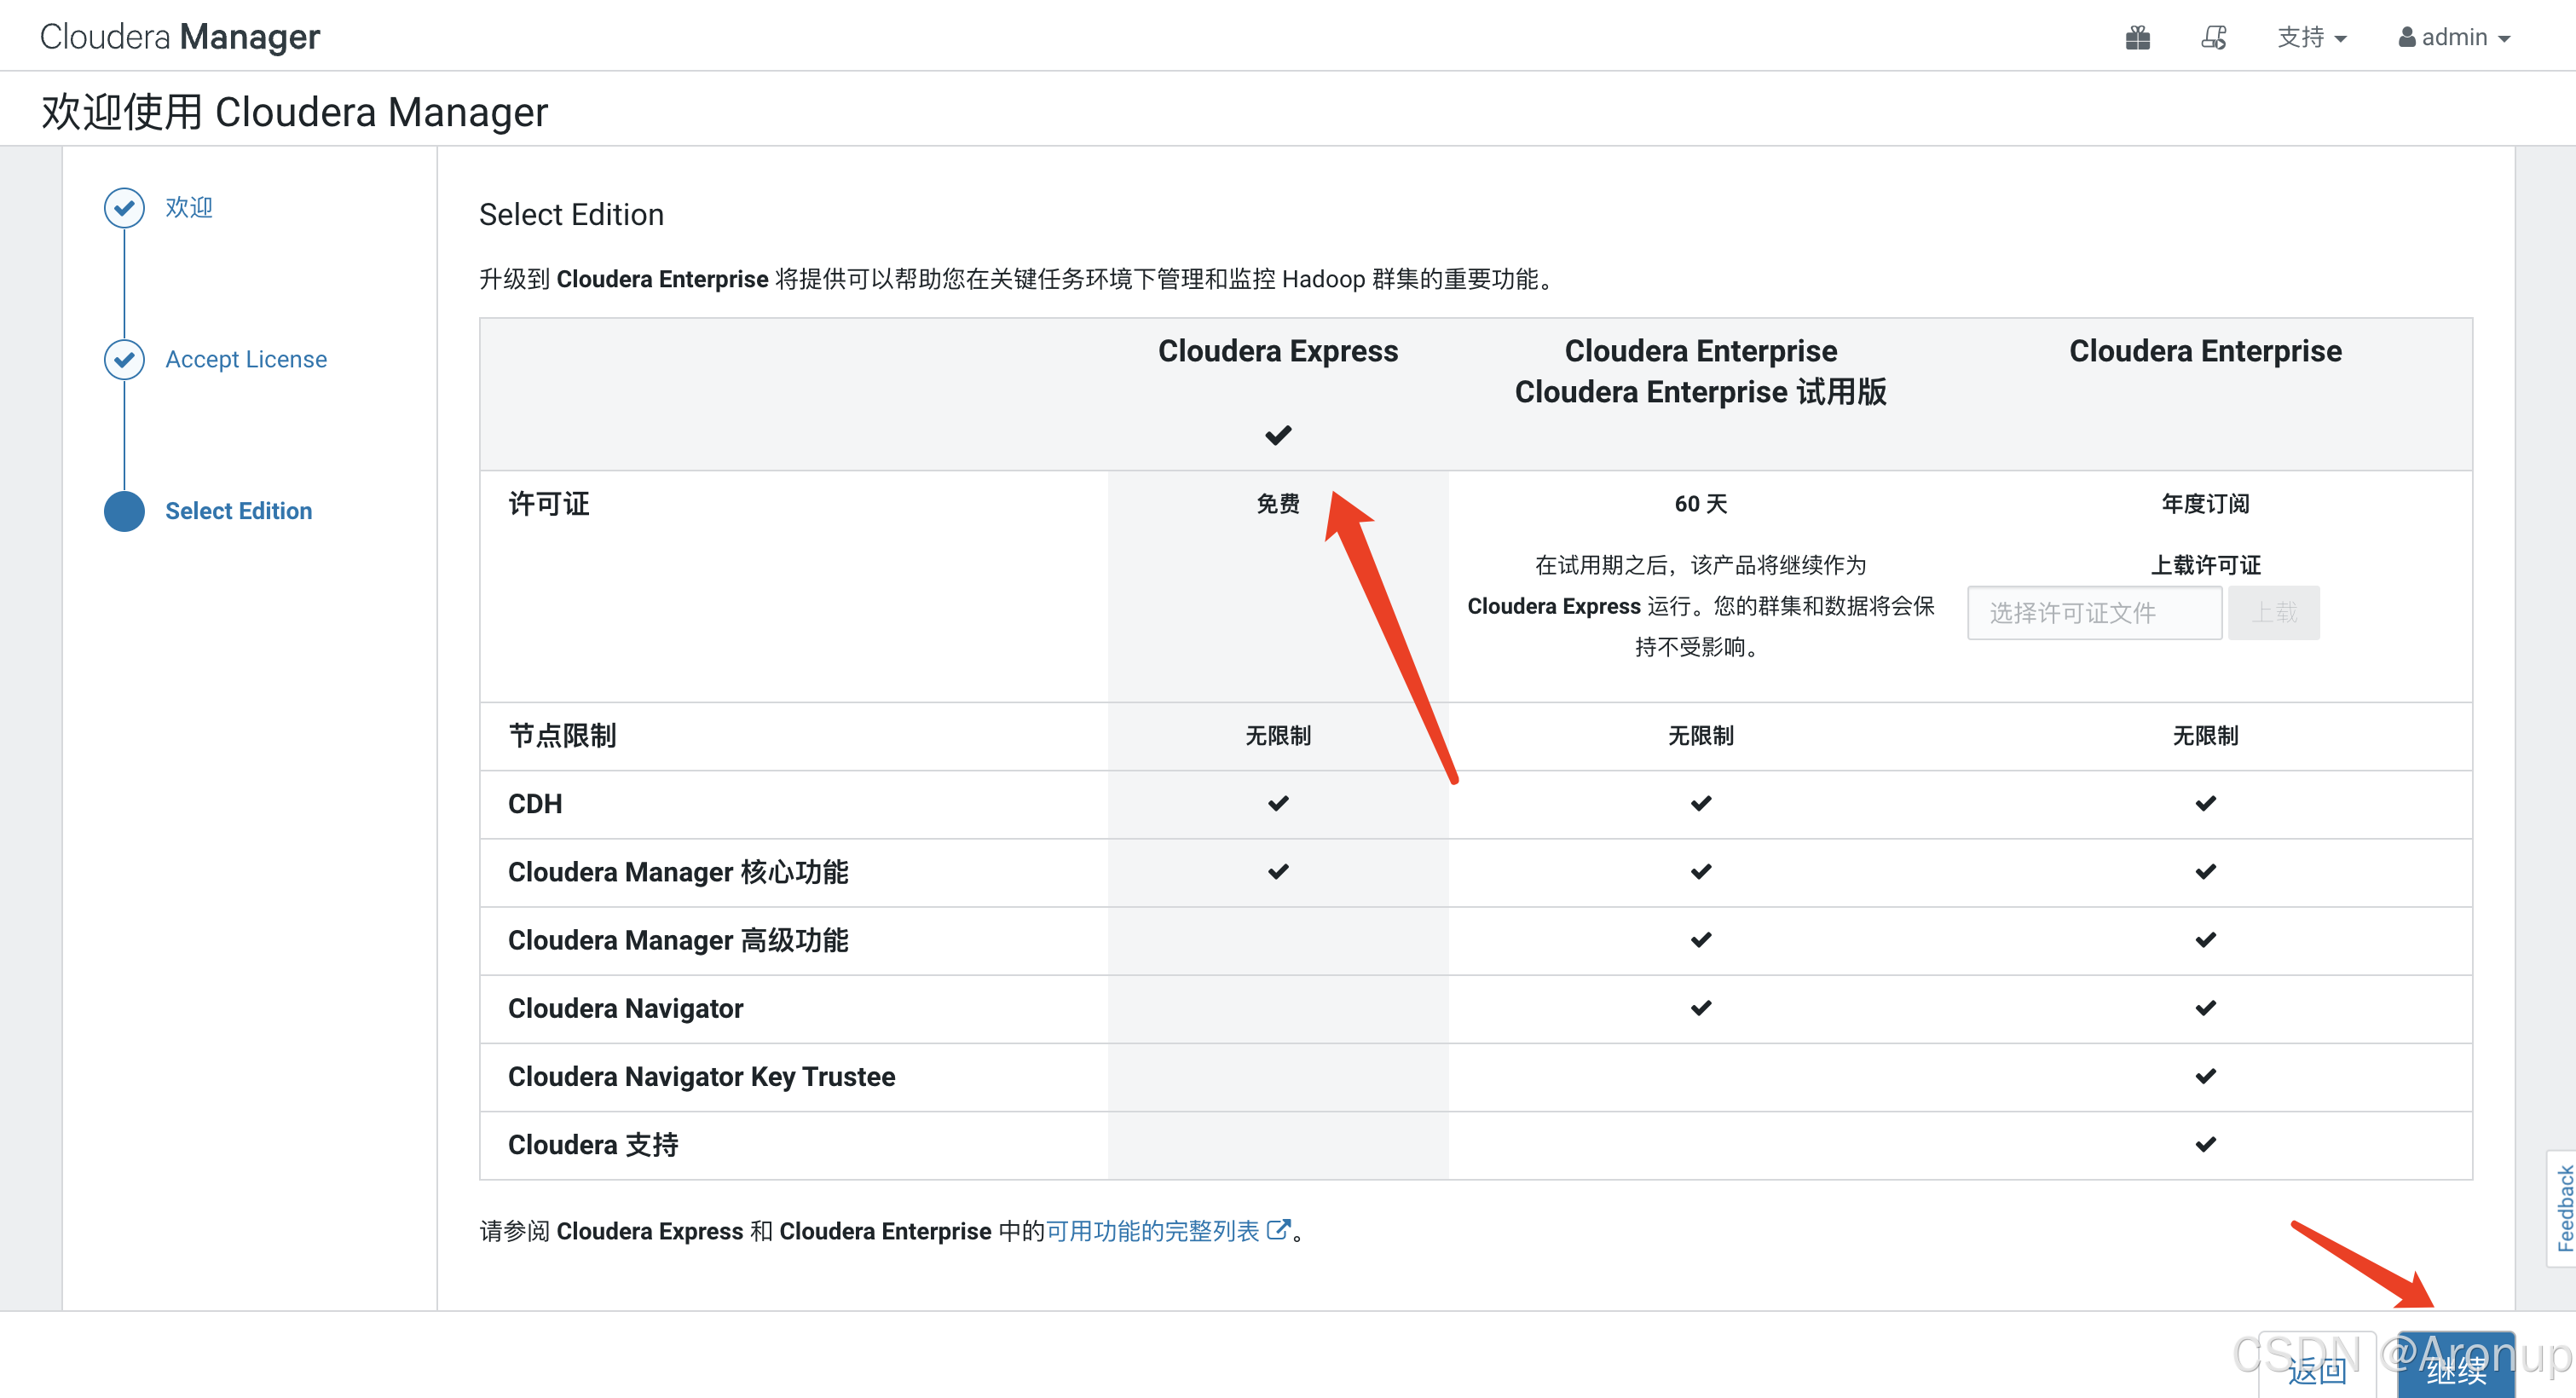
Task: Click the Accept License step check circle
Action: pos(124,359)
